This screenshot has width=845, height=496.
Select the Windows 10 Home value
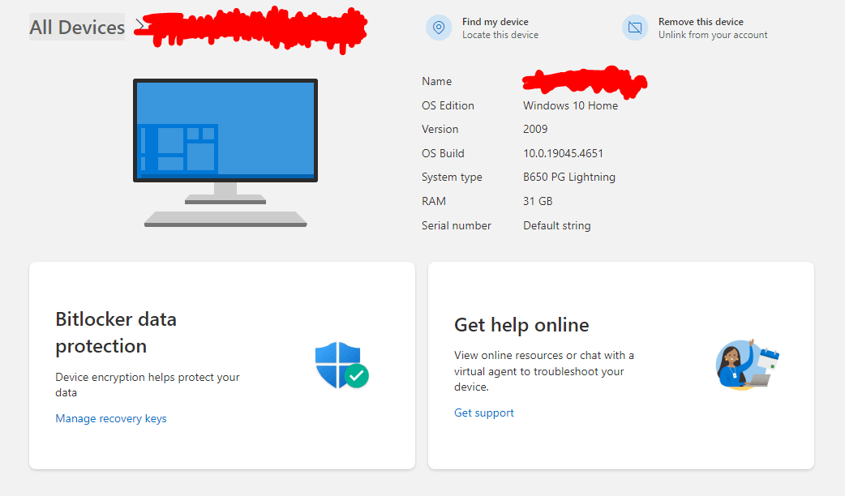coord(570,105)
